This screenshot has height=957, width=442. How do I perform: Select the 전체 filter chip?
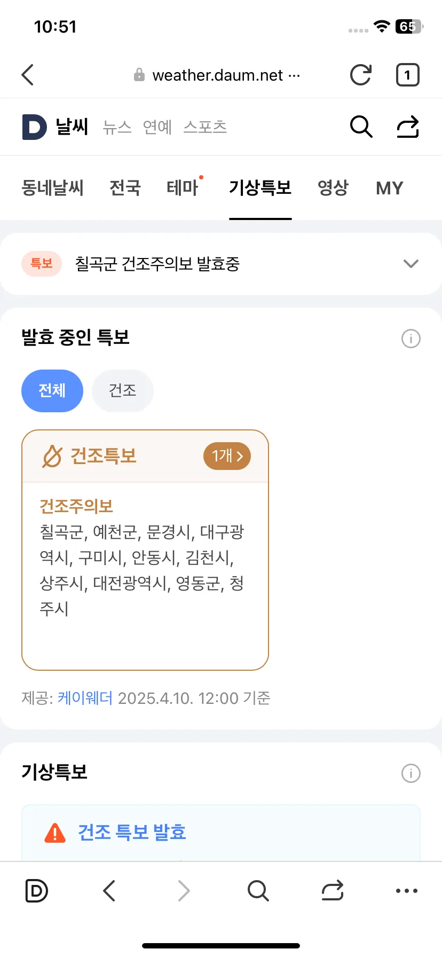(52, 391)
